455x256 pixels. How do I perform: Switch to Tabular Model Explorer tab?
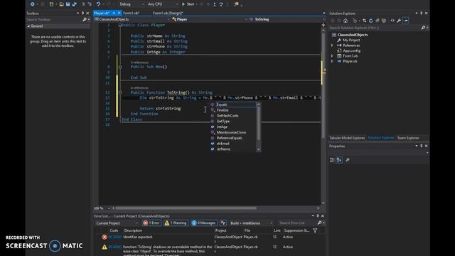click(347, 138)
